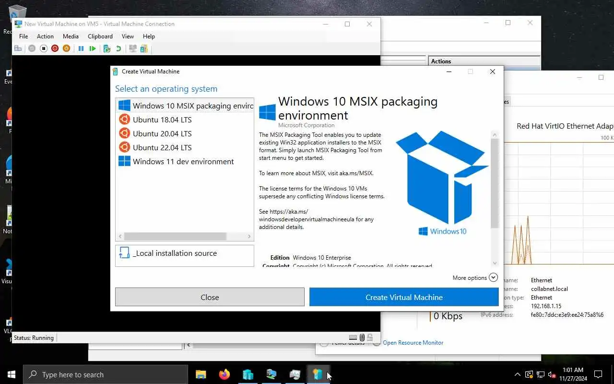
Task: Click the Status: Running text
Action: pos(34,337)
